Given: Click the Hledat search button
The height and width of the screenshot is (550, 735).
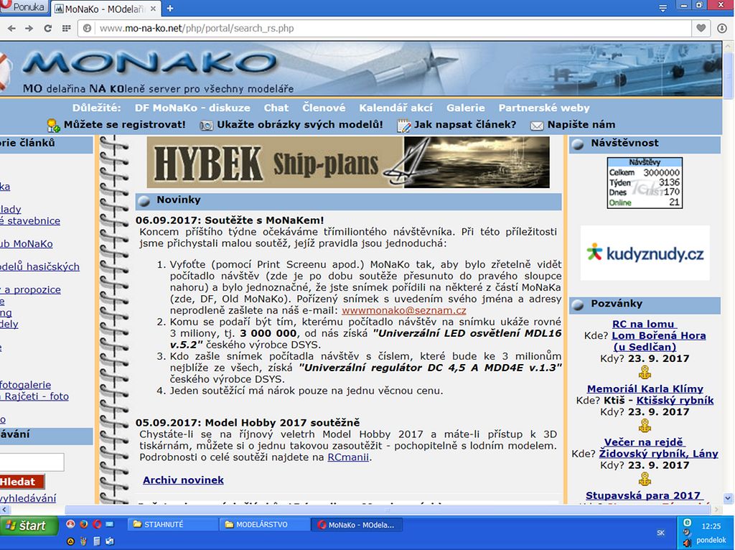Looking at the screenshot, I should 22,482.
